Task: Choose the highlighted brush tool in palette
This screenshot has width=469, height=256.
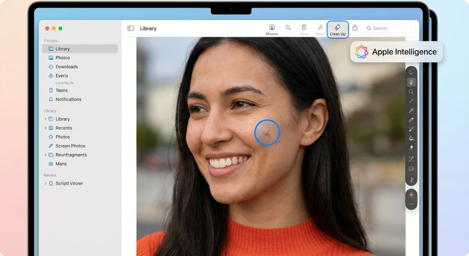Action: (x=411, y=82)
